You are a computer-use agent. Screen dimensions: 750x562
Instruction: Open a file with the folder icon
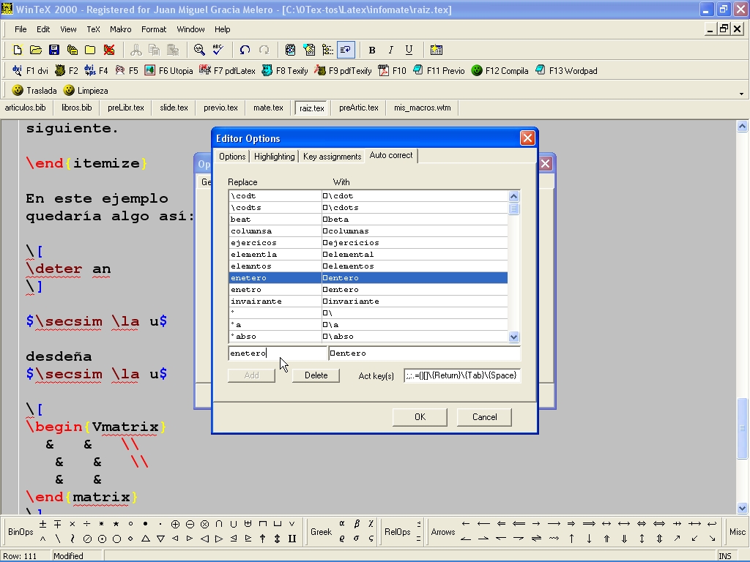(36, 50)
